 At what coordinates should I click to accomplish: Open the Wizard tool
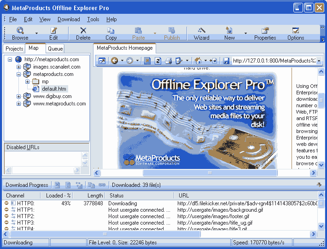pos(201,33)
